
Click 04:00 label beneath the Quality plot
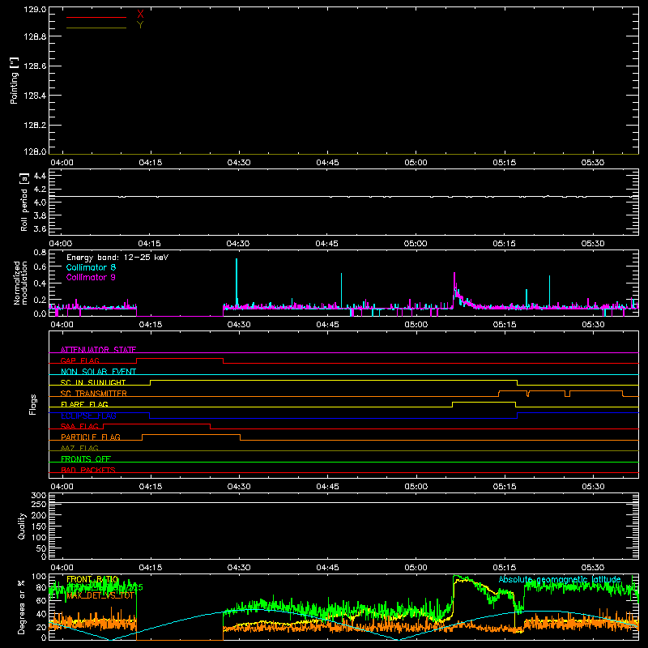coord(62,568)
